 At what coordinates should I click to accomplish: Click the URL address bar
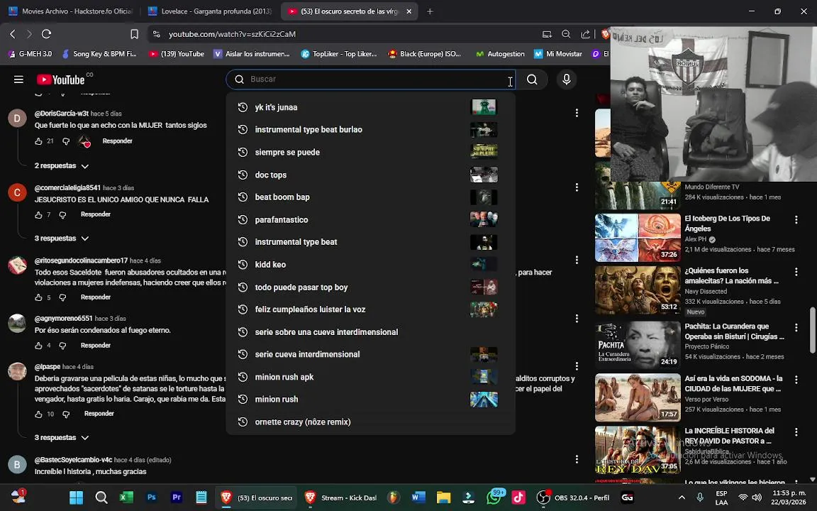click(344, 34)
